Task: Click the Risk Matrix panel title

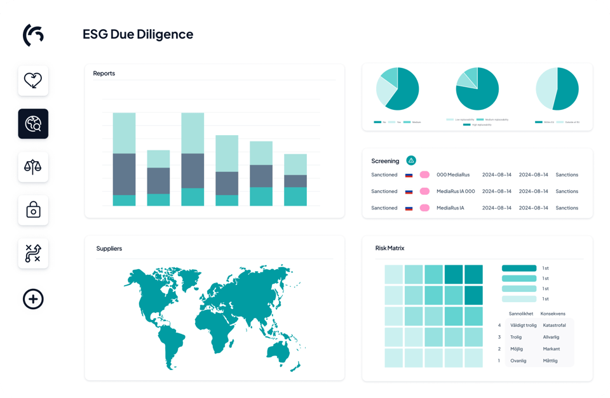Action: [390, 248]
